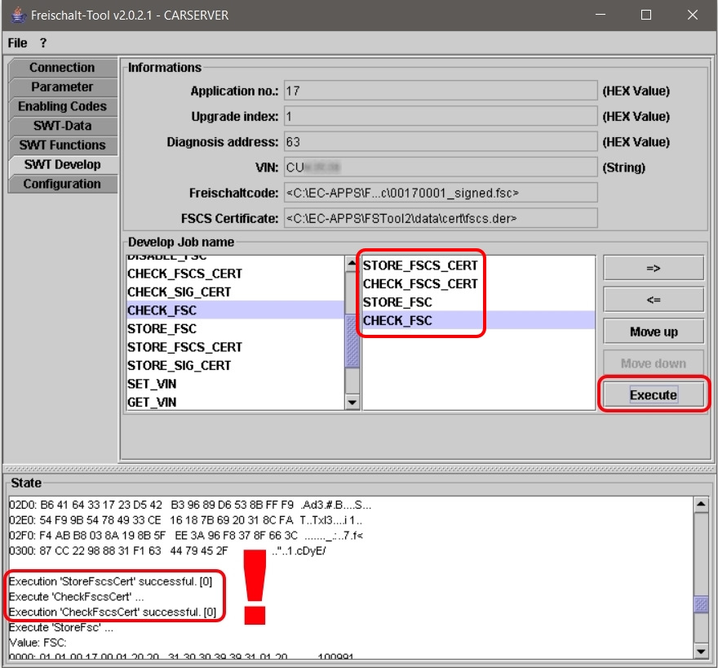Close the Freischalt-Tool window
The height and width of the screenshot is (668, 718).
[x=693, y=15]
